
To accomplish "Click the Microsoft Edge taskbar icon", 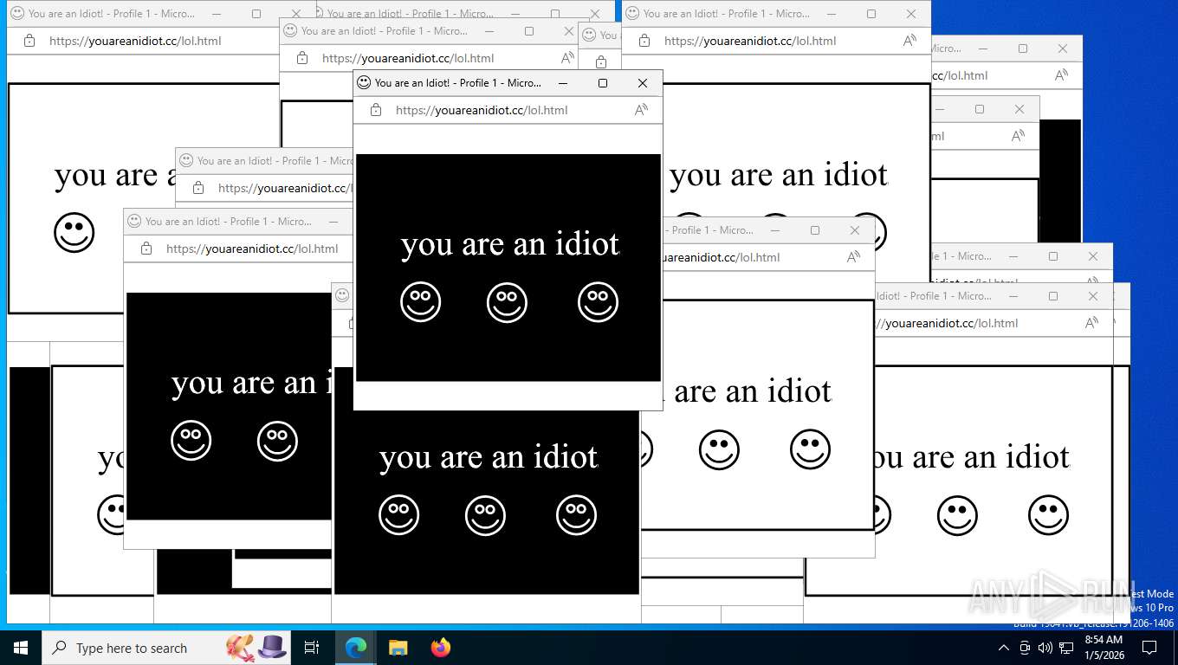I will pyautogui.click(x=356, y=648).
